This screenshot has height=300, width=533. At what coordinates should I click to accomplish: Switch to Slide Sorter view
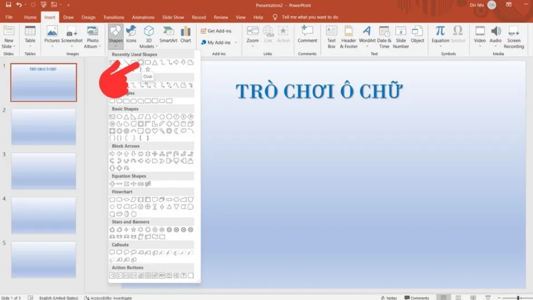point(458,298)
